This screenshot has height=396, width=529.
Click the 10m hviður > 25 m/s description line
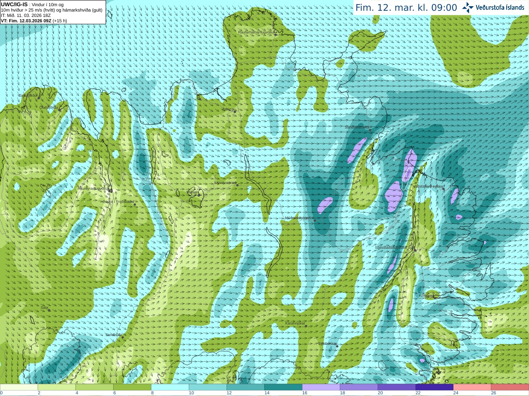tap(52, 10)
